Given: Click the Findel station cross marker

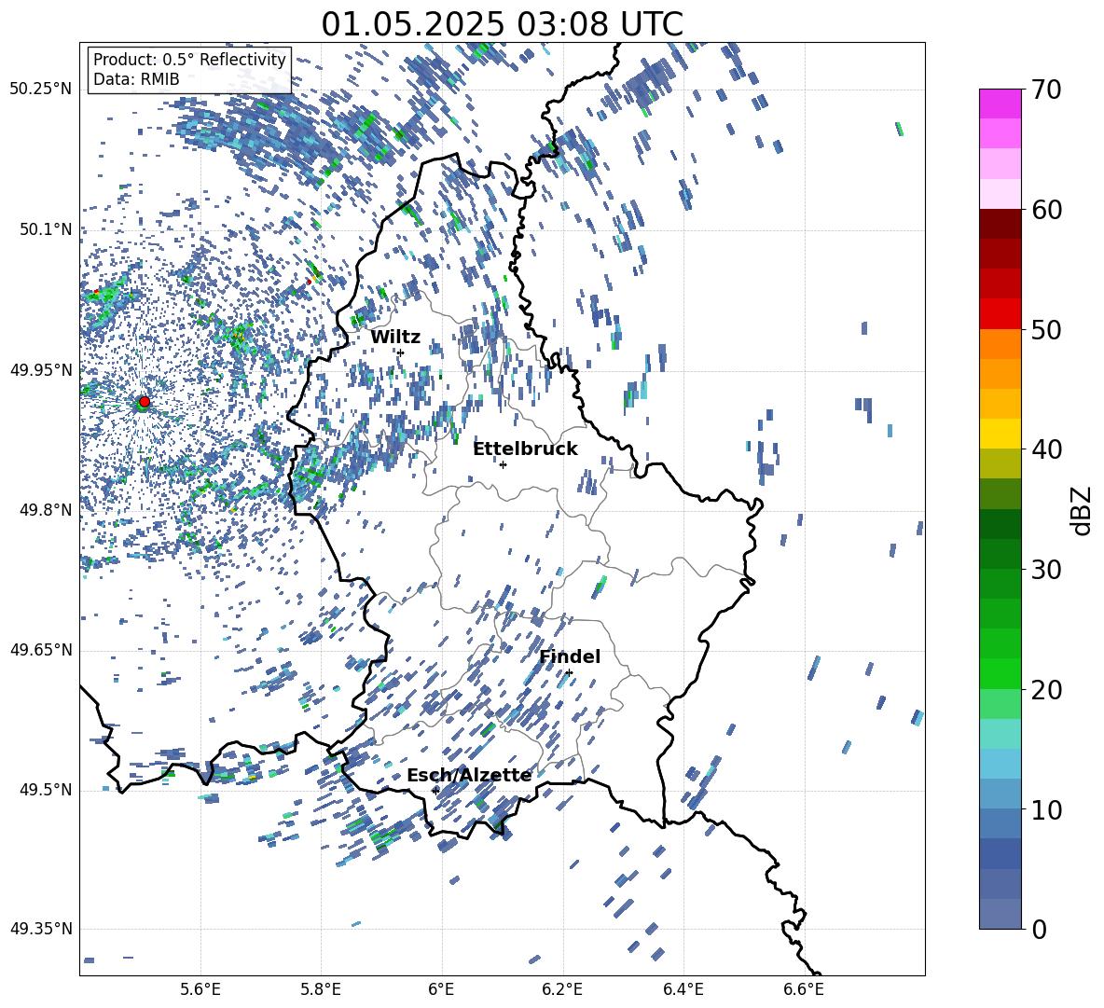Looking at the screenshot, I should [569, 673].
